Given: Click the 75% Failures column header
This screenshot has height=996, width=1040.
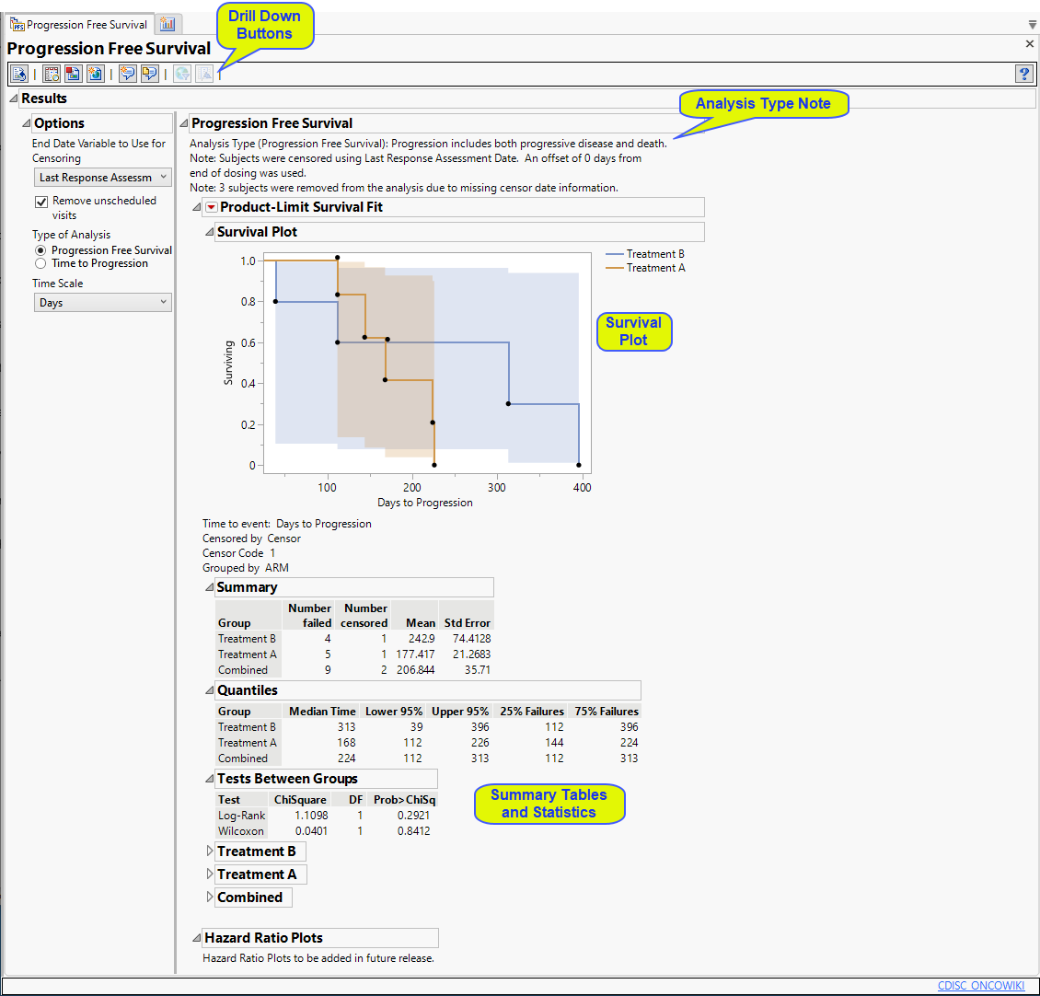Looking at the screenshot, I should pos(607,712).
